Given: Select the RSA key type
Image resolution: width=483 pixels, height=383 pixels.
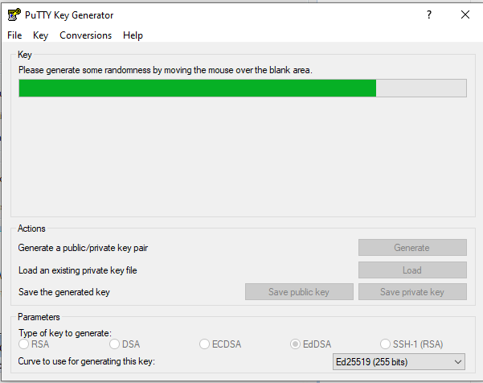Looking at the screenshot, I should click(x=24, y=344).
